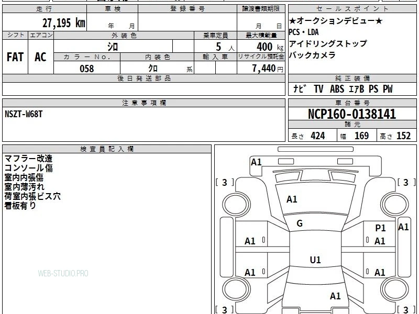Click the エアB airbag entry
Image resolution: width=419 pixels, height=314 pixels.
click(357, 89)
